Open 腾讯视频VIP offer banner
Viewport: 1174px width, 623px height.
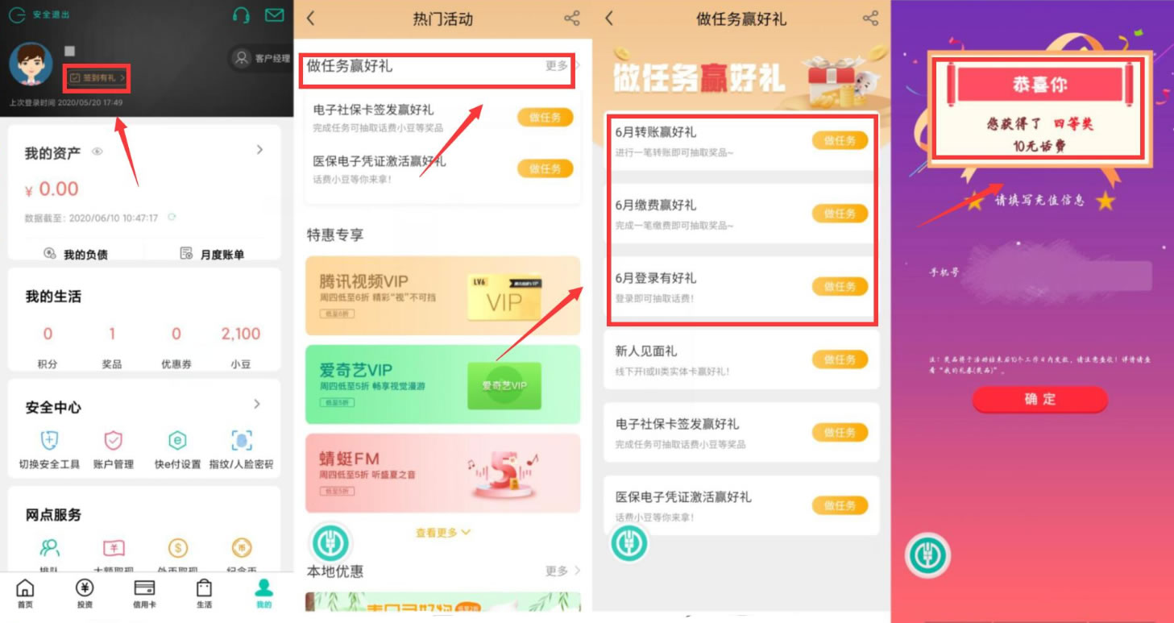(x=442, y=296)
